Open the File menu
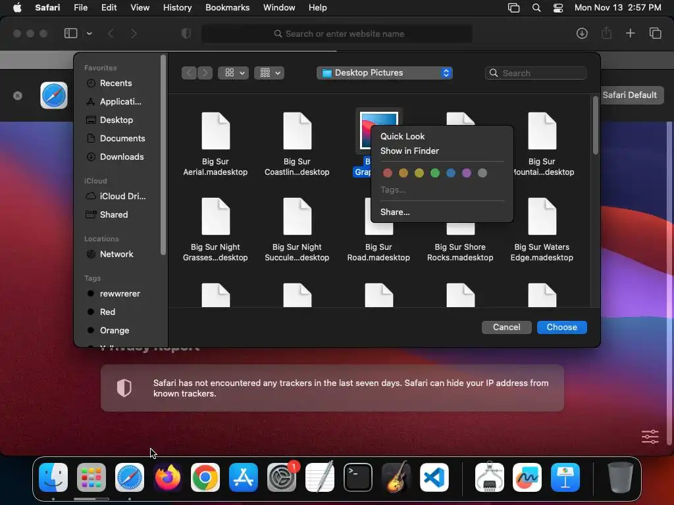674x505 pixels. pyautogui.click(x=80, y=8)
